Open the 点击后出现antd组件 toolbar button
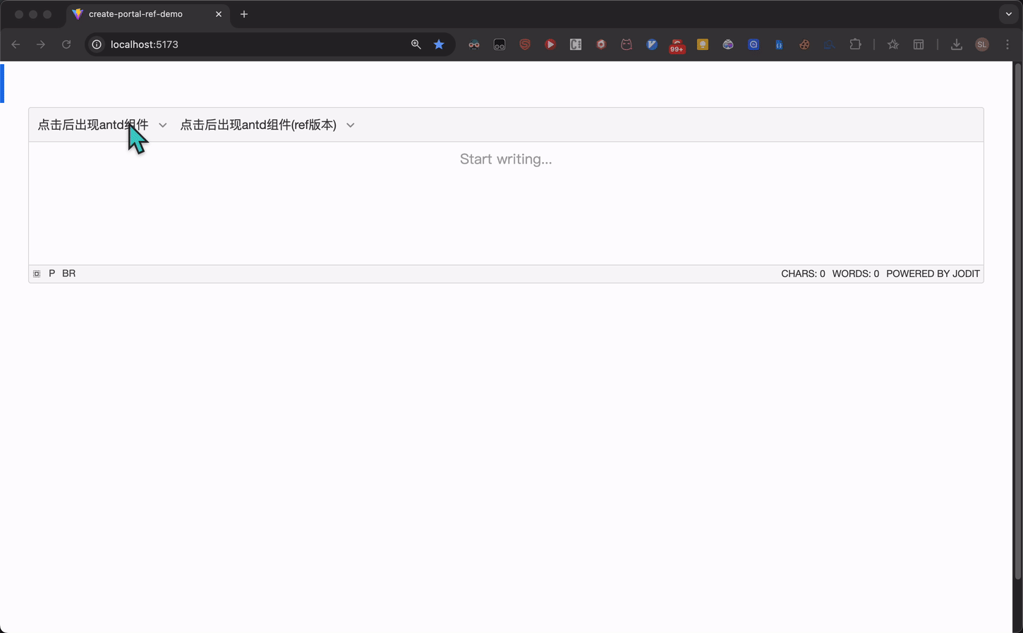The width and height of the screenshot is (1023, 633). (x=93, y=125)
